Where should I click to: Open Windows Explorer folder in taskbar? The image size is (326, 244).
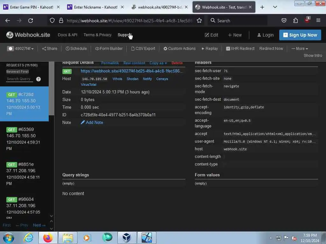tap(68, 238)
